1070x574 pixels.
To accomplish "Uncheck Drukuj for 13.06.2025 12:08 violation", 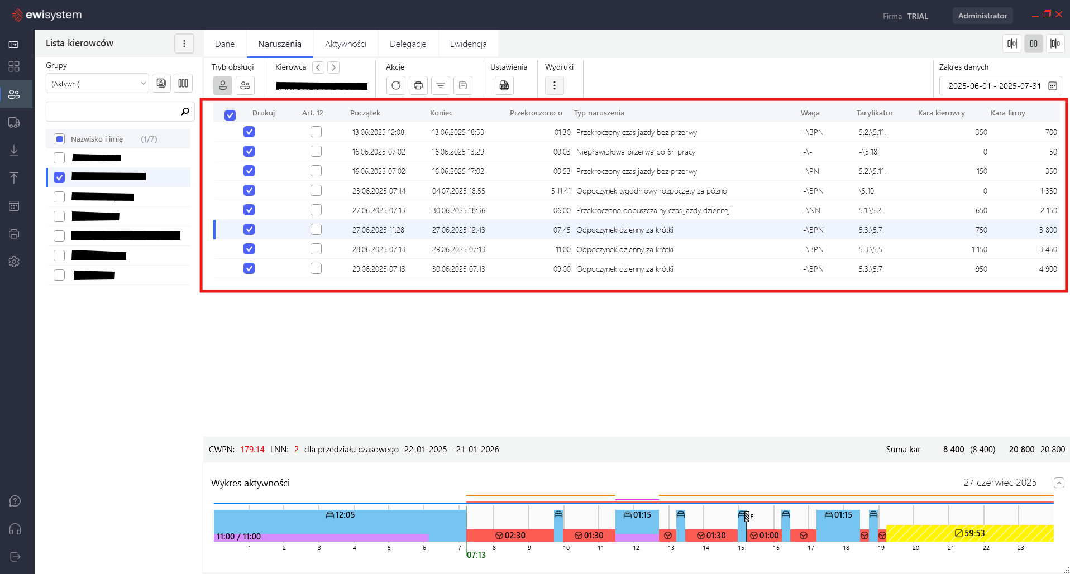I will point(249,132).
